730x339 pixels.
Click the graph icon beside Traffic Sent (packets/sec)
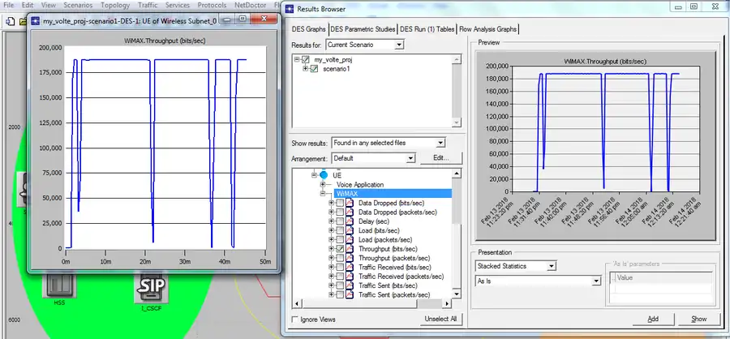350,294
